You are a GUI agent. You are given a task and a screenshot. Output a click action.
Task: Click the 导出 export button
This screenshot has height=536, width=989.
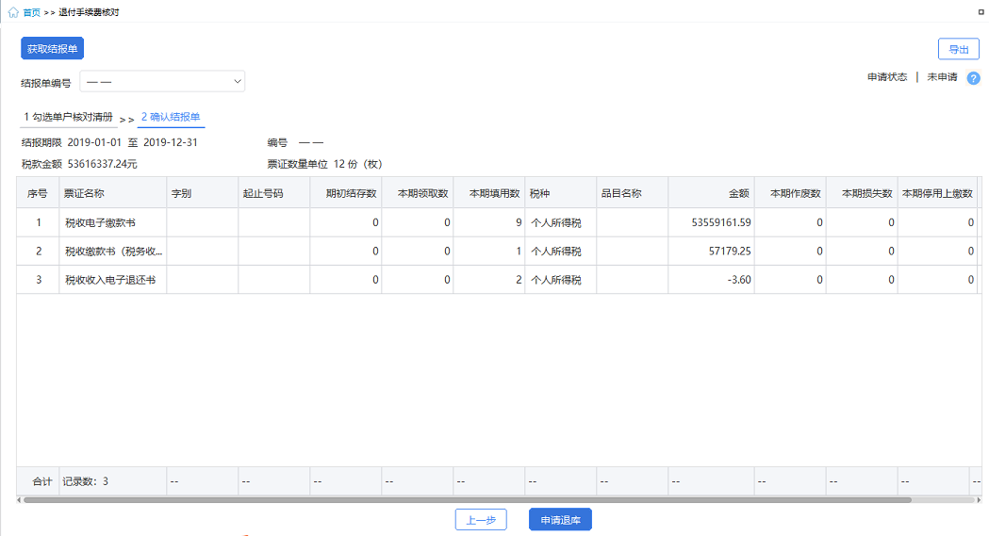(959, 49)
